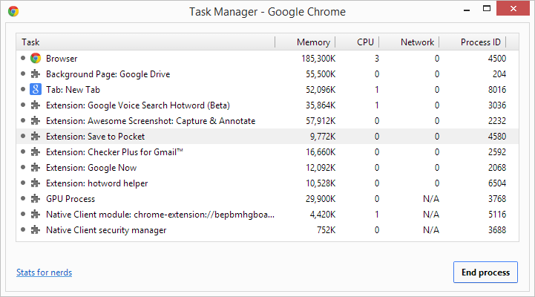Click N/A network value for GPU Process
535x297 pixels.
click(x=431, y=199)
